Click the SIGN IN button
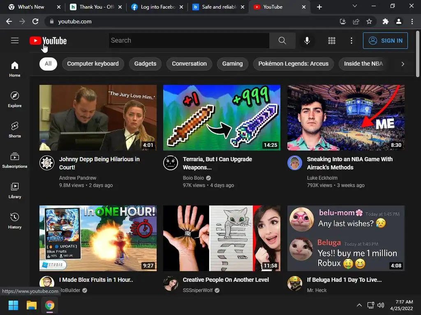This screenshot has width=421, height=315. 385,41
